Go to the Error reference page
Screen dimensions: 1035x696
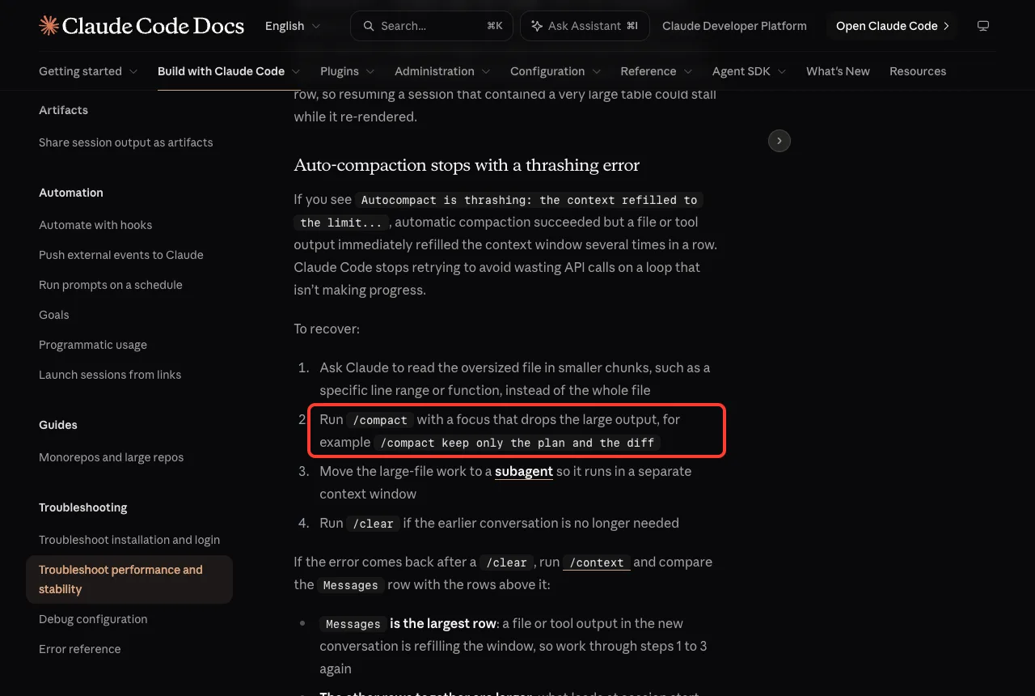coord(80,649)
